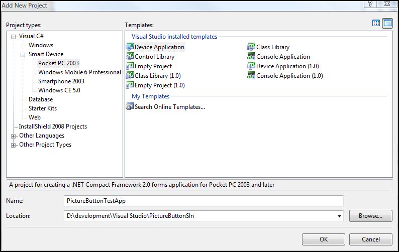Screen dimensions: 399x252
Task: Select the Console Application template icon
Action: coord(251,56)
